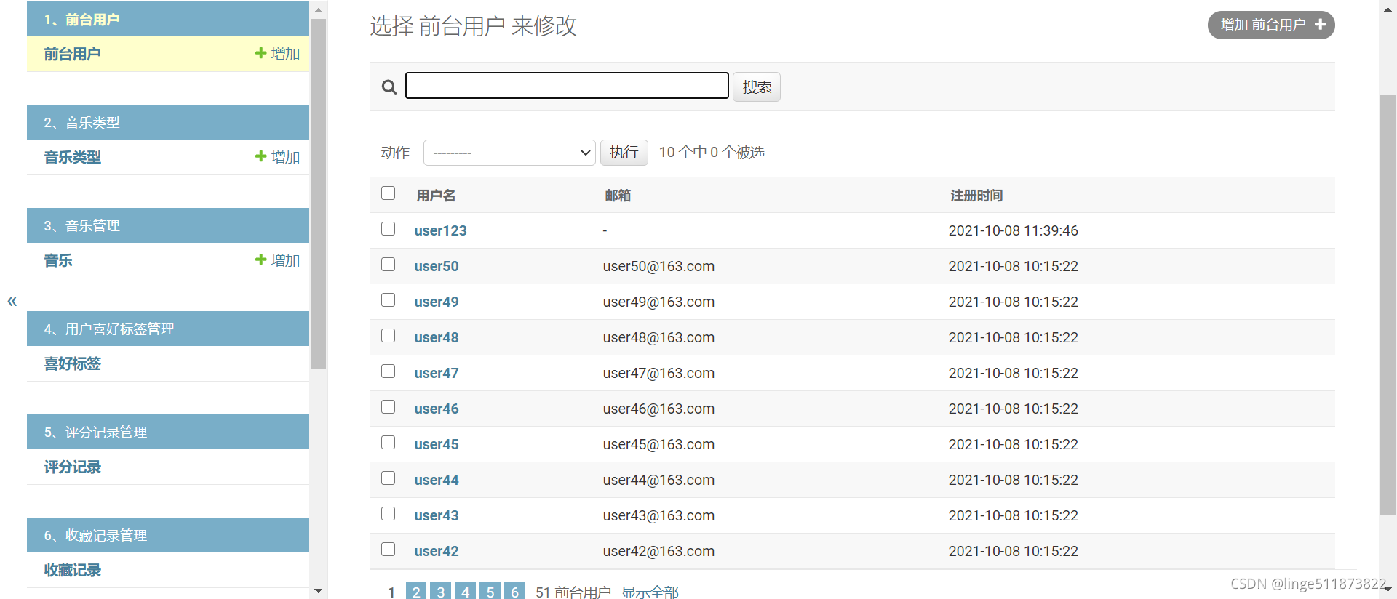
Task: Click email user50@163.com cell
Action: [658, 266]
